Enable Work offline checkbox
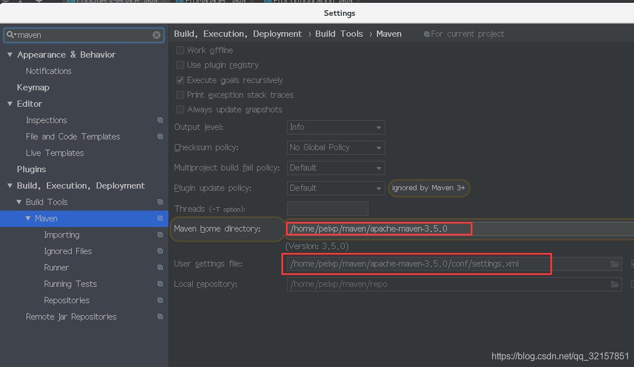The image size is (634, 367). [180, 50]
